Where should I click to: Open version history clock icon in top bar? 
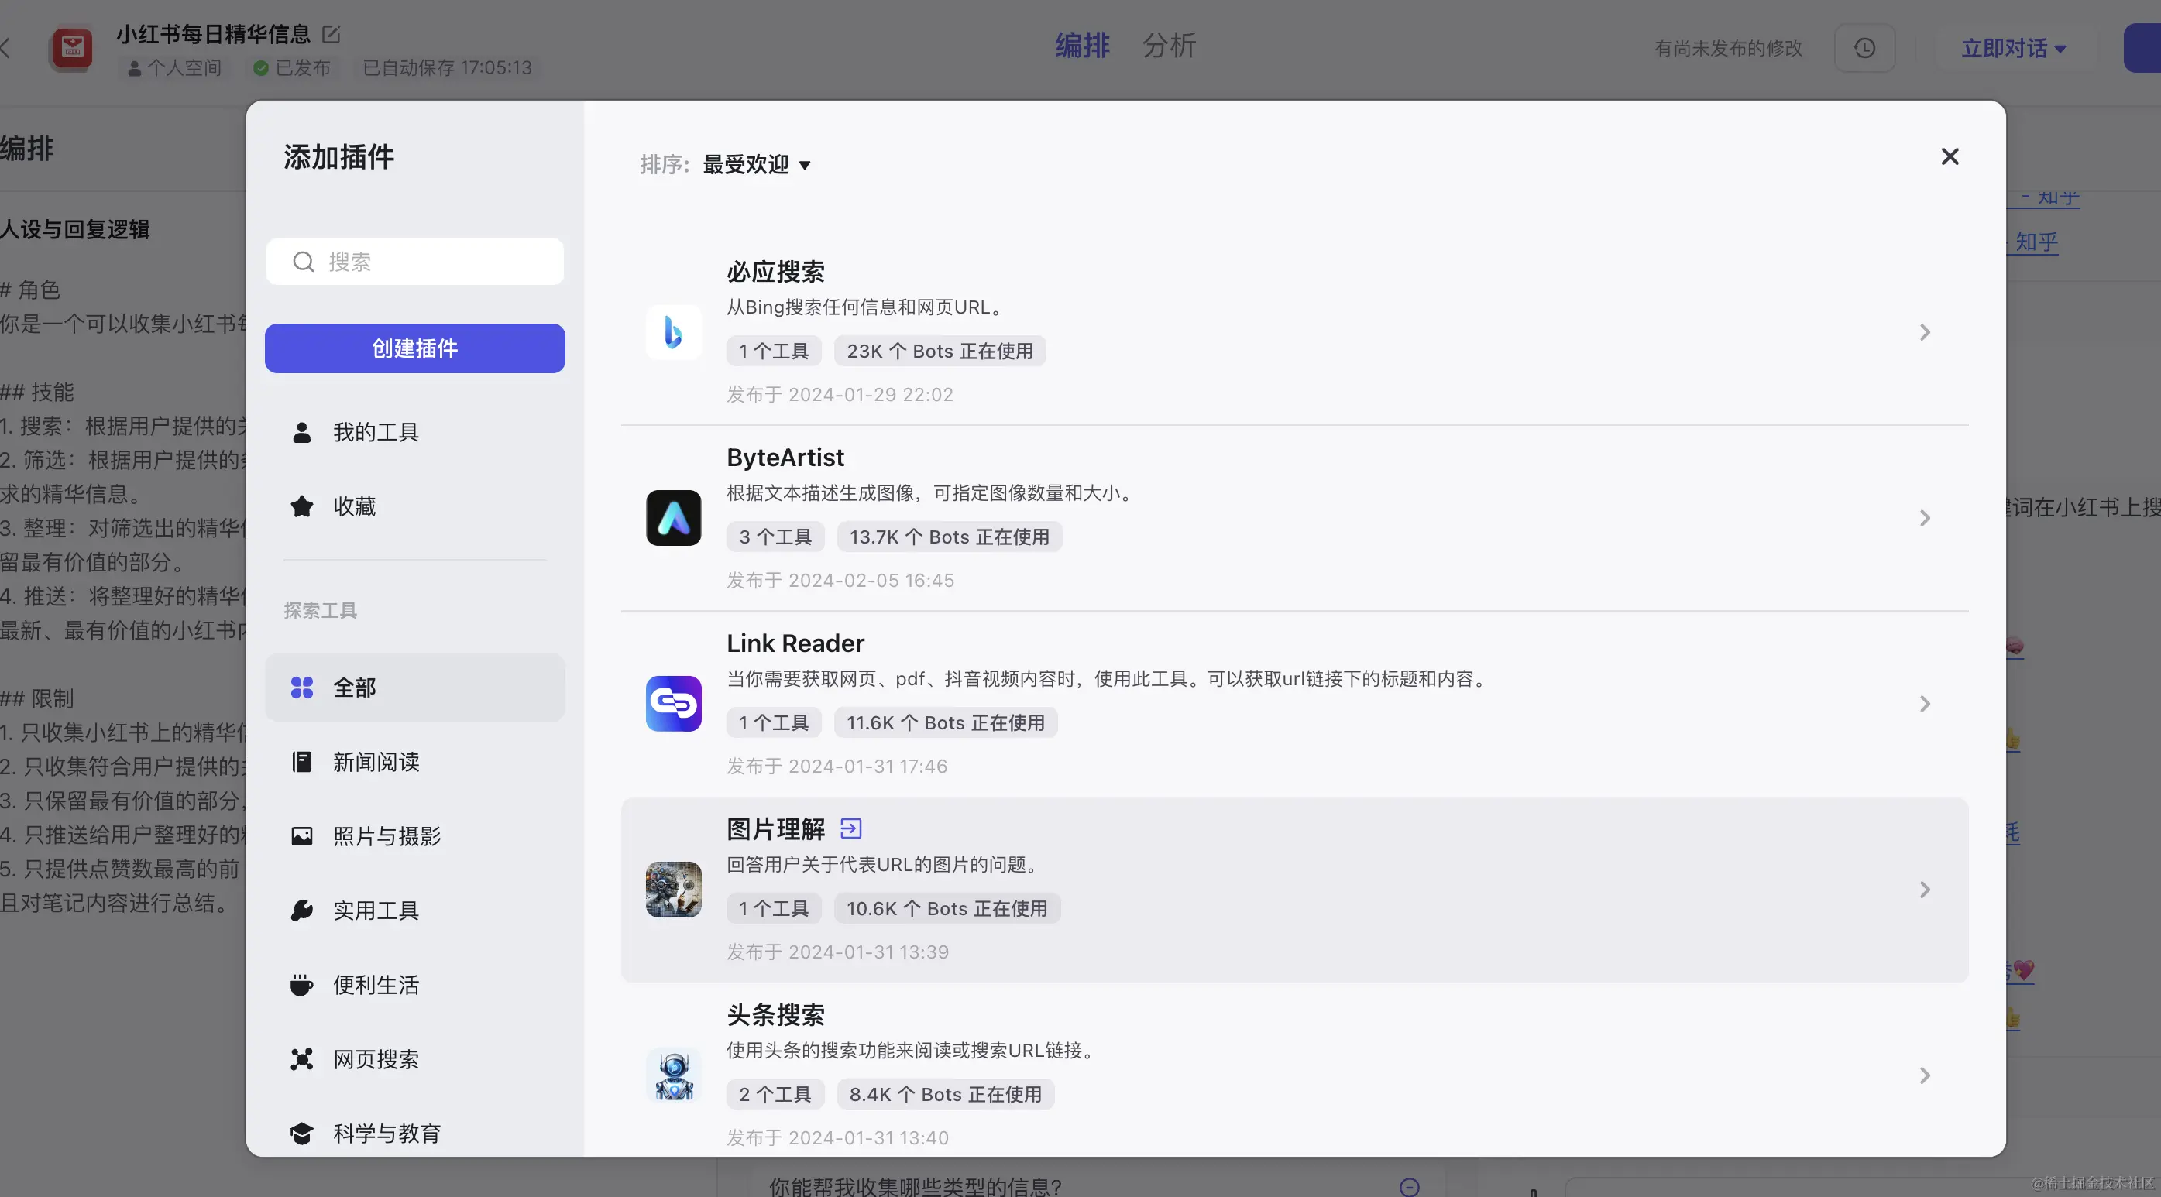(1864, 48)
